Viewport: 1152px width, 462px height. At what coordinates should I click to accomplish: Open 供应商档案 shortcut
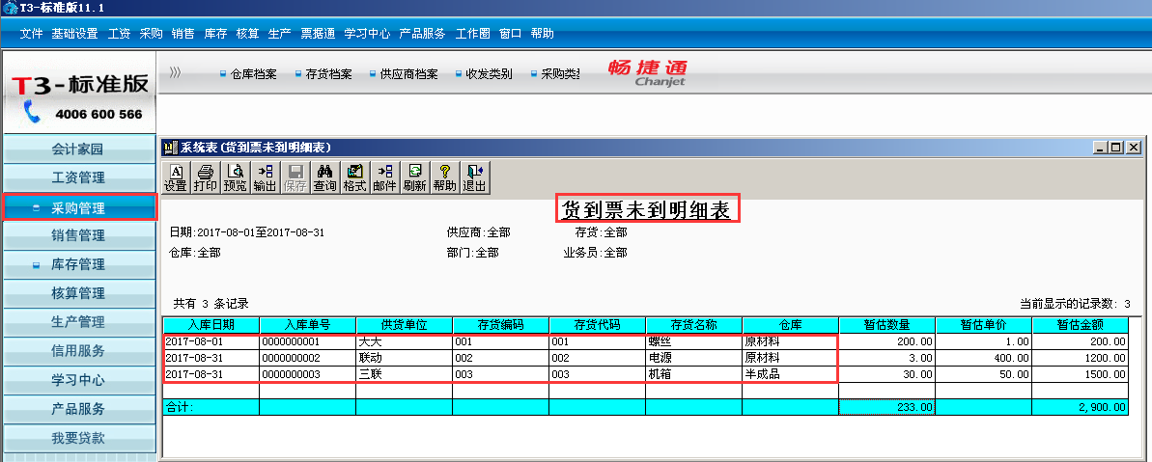(x=404, y=74)
